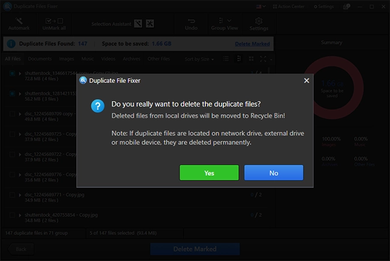Click the Delete Marked link in the info bar
The height and width of the screenshot is (261, 390).
coord(252,44)
